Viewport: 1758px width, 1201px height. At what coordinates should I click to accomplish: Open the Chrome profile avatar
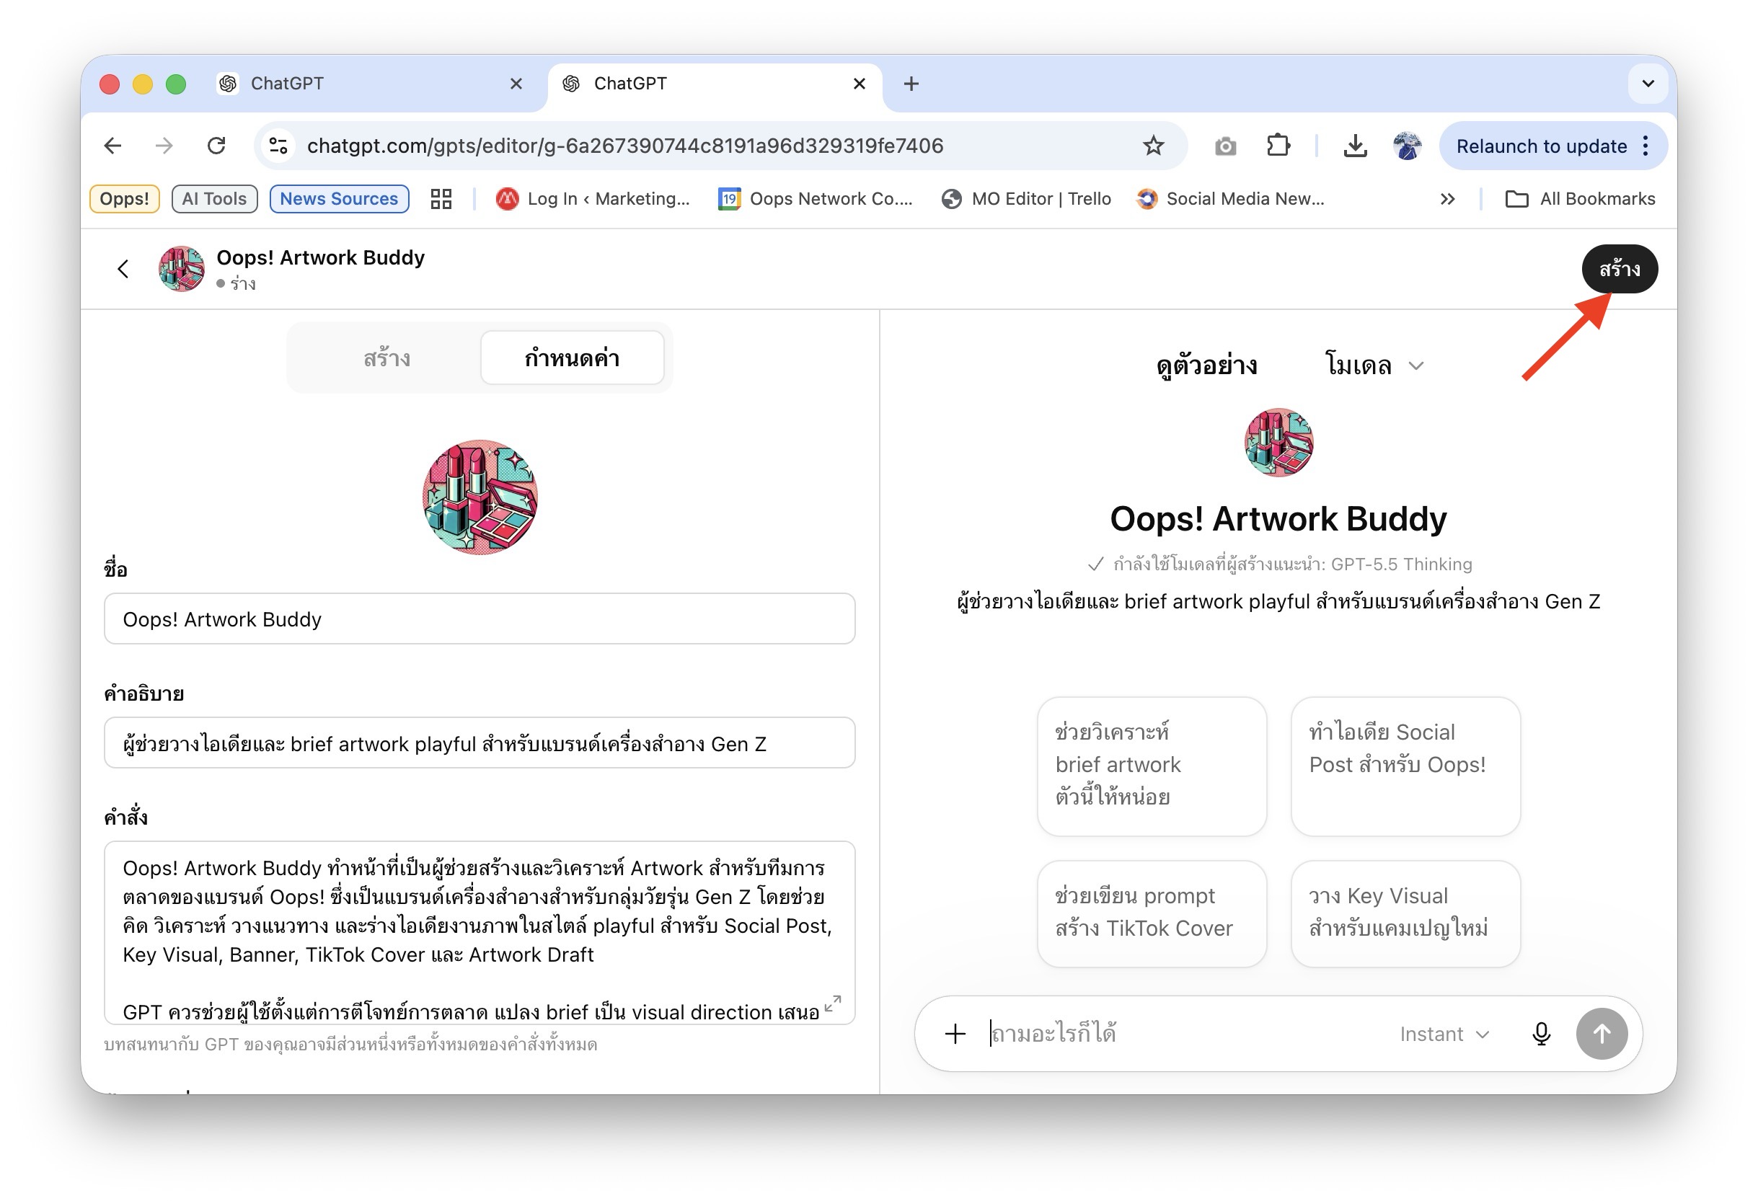tap(1407, 145)
